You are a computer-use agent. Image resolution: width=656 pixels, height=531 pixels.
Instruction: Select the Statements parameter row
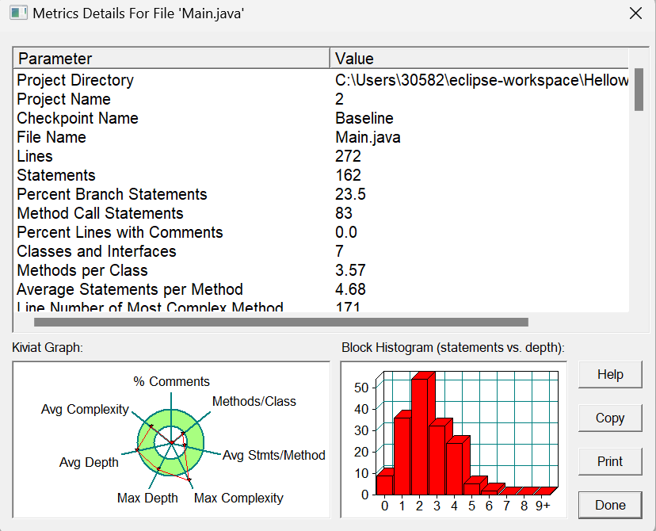pyautogui.click(x=322, y=175)
